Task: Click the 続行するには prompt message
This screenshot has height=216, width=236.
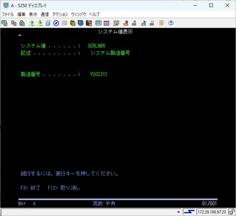Action: 70,174
